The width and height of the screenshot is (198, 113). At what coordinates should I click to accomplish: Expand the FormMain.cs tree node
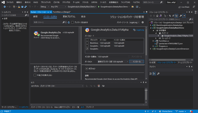pyautogui.click(x=153, y=41)
